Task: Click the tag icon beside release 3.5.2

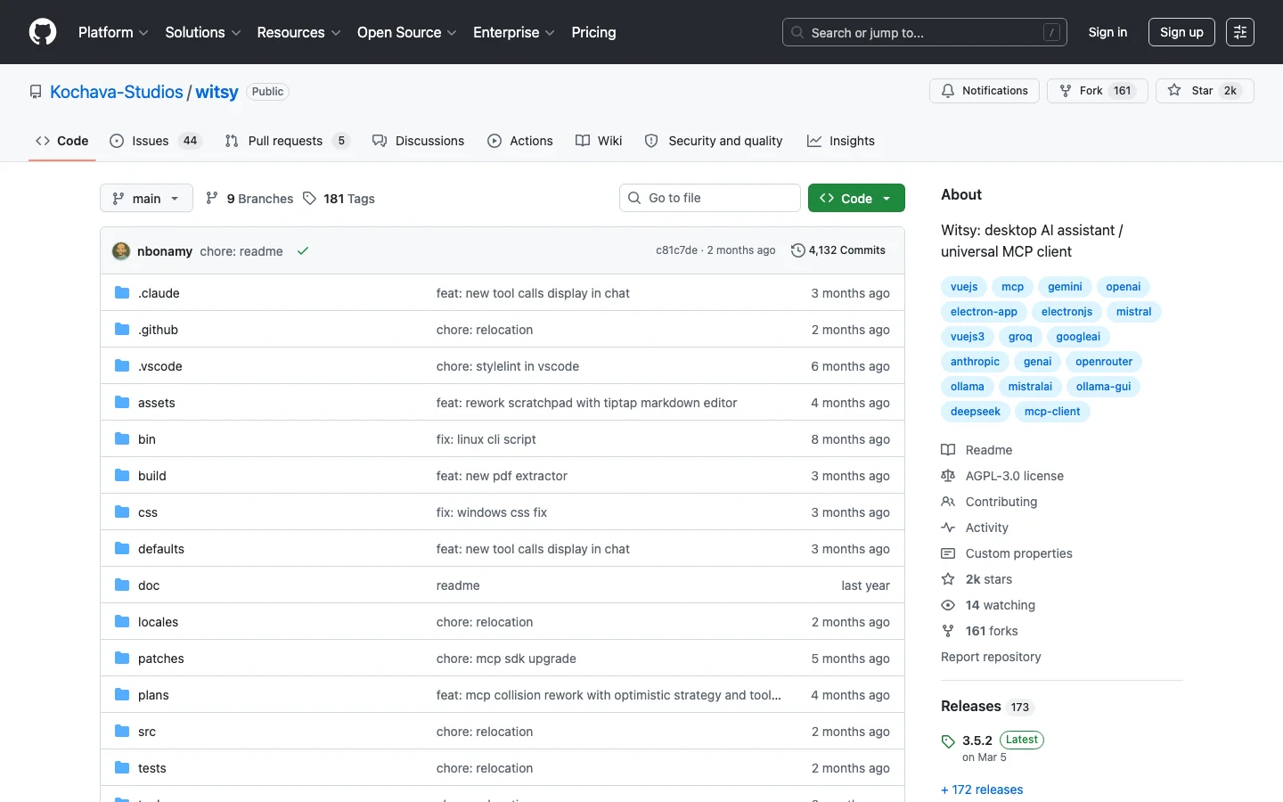Action: [x=948, y=741]
